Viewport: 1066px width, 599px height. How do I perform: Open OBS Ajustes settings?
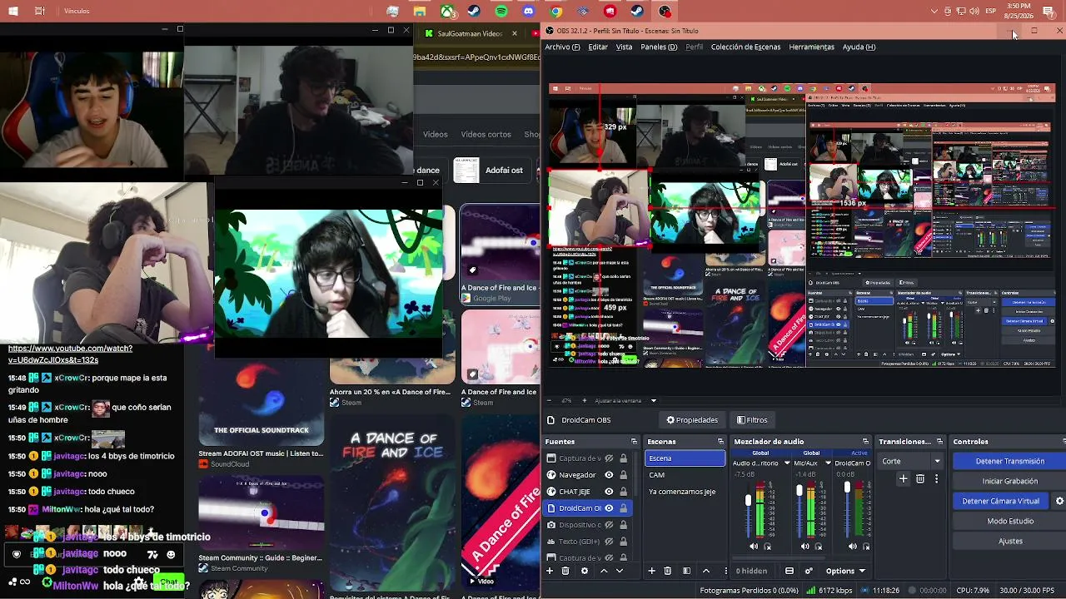(1009, 541)
